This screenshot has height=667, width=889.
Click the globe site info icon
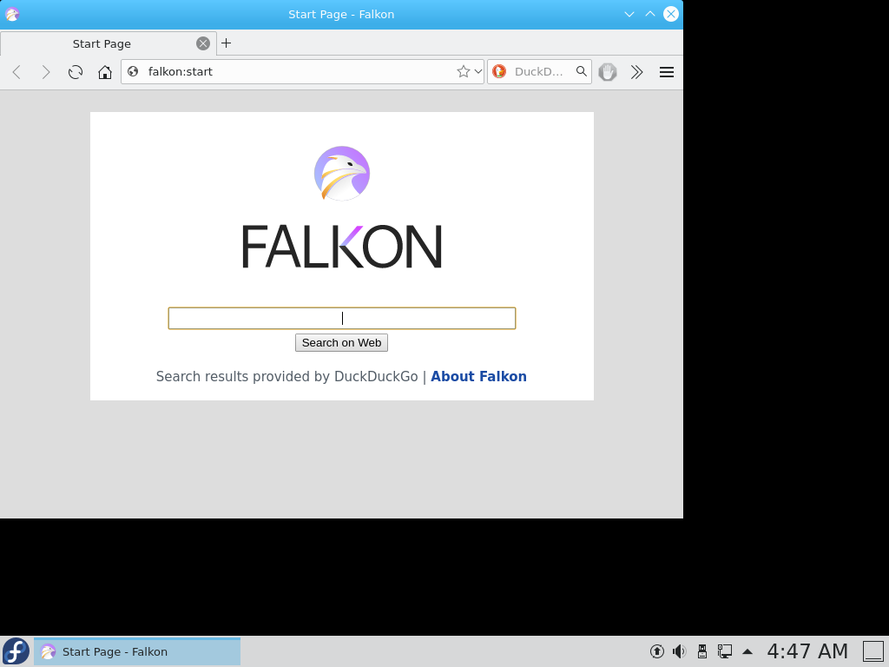(x=133, y=71)
